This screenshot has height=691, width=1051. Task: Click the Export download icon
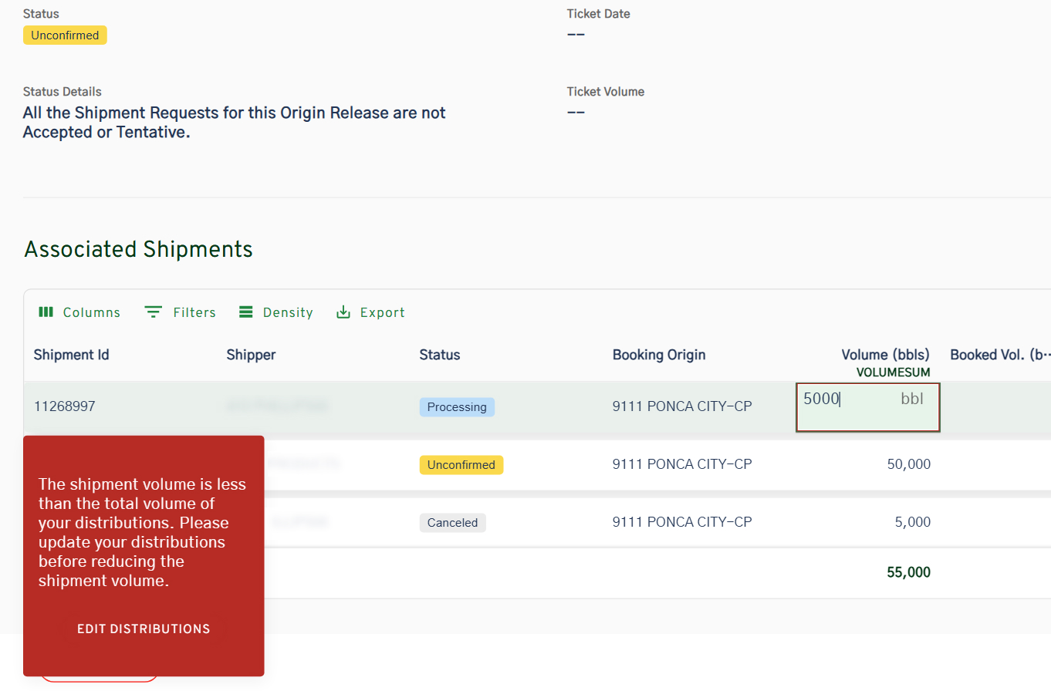coord(343,312)
